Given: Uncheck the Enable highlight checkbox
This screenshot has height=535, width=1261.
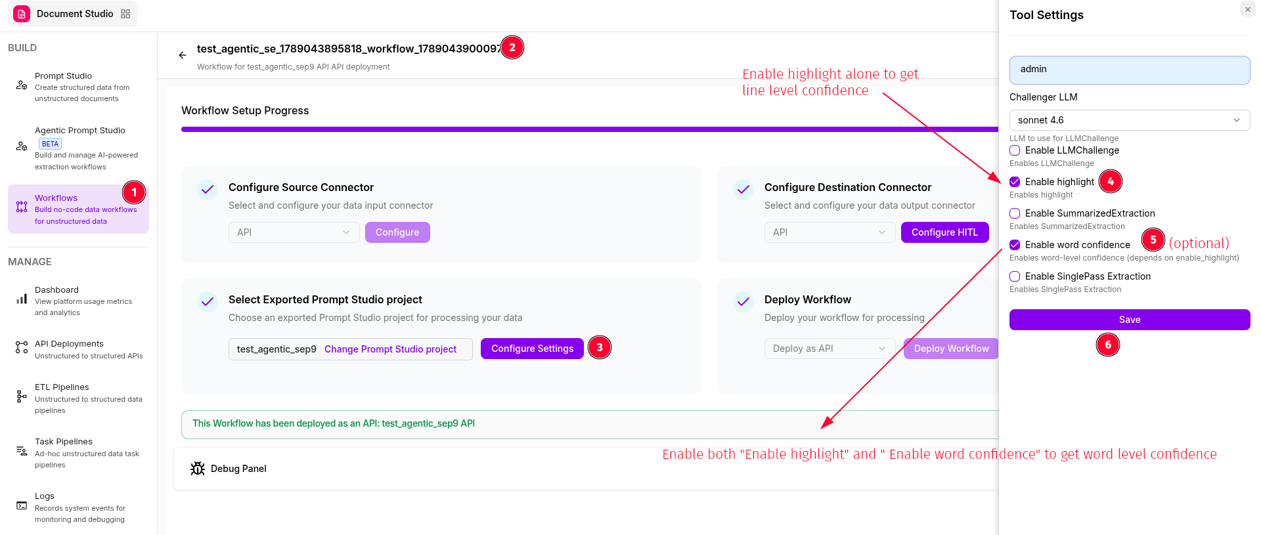Looking at the screenshot, I should click(x=1015, y=182).
